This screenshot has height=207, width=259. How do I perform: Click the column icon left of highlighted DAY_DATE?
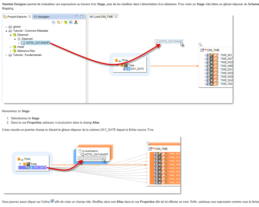[27, 168]
